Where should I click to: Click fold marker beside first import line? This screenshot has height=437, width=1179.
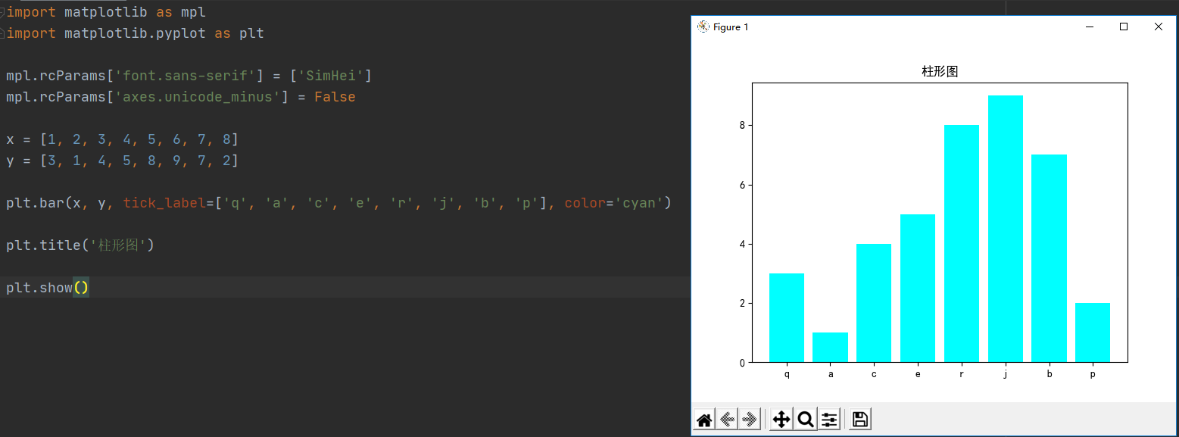coord(2,12)
